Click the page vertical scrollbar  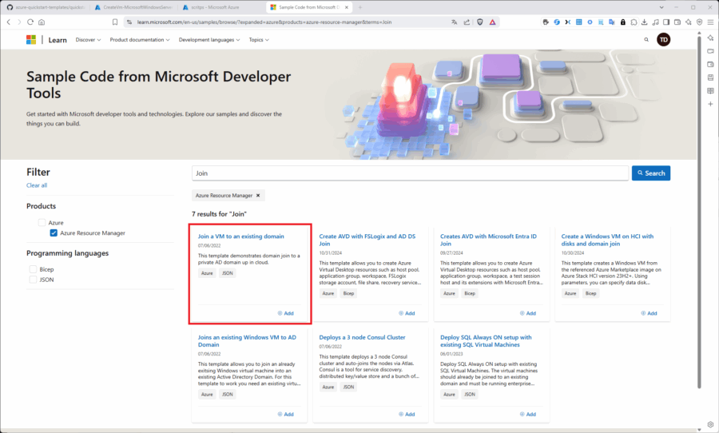tap(699, 211)
